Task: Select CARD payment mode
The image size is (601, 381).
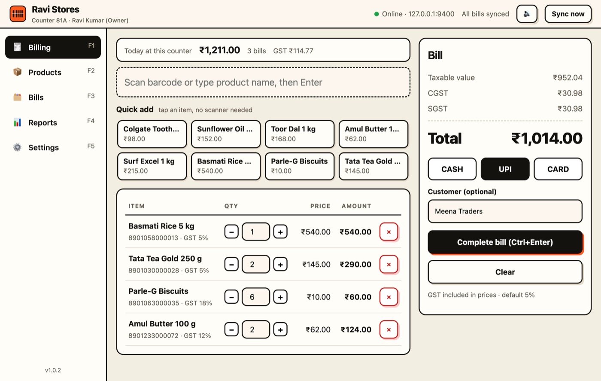Action: pyautogui.click(x=558, y=169)
